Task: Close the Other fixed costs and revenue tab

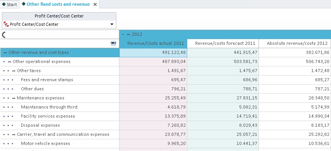Action: [95, 4]
